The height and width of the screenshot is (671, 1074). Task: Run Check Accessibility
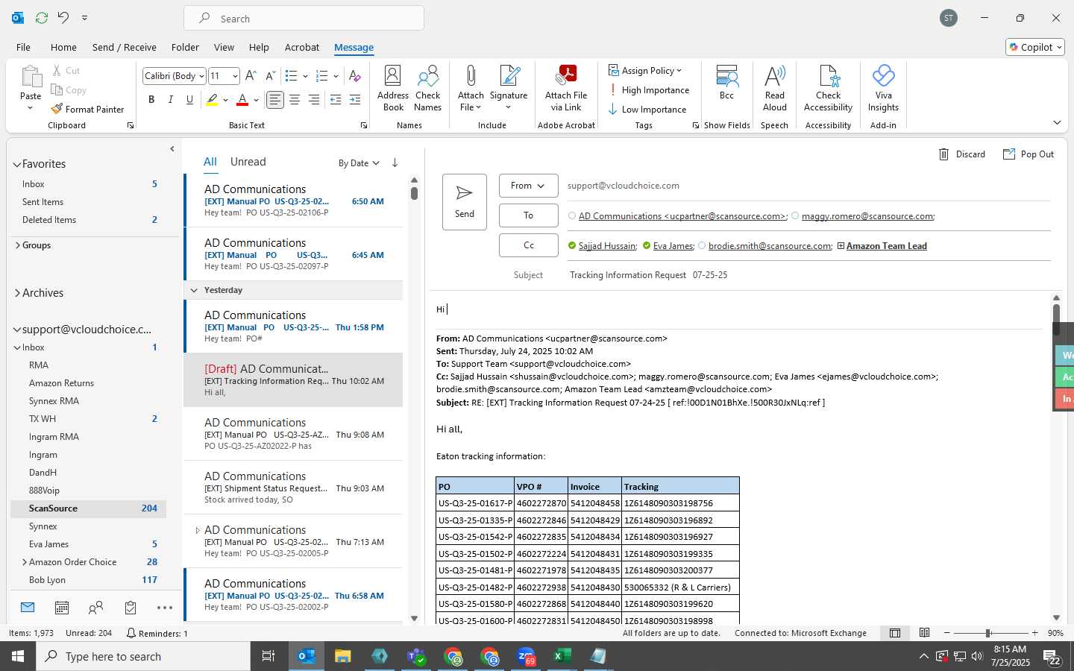click(x=828, y=88)
